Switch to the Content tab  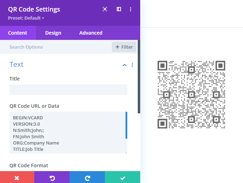[x=18, y=33]
